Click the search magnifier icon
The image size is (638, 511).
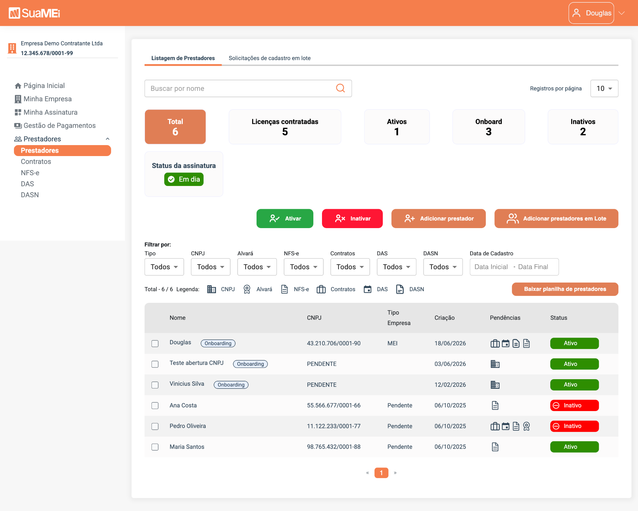pyautogui.click(x=340, y=88)
